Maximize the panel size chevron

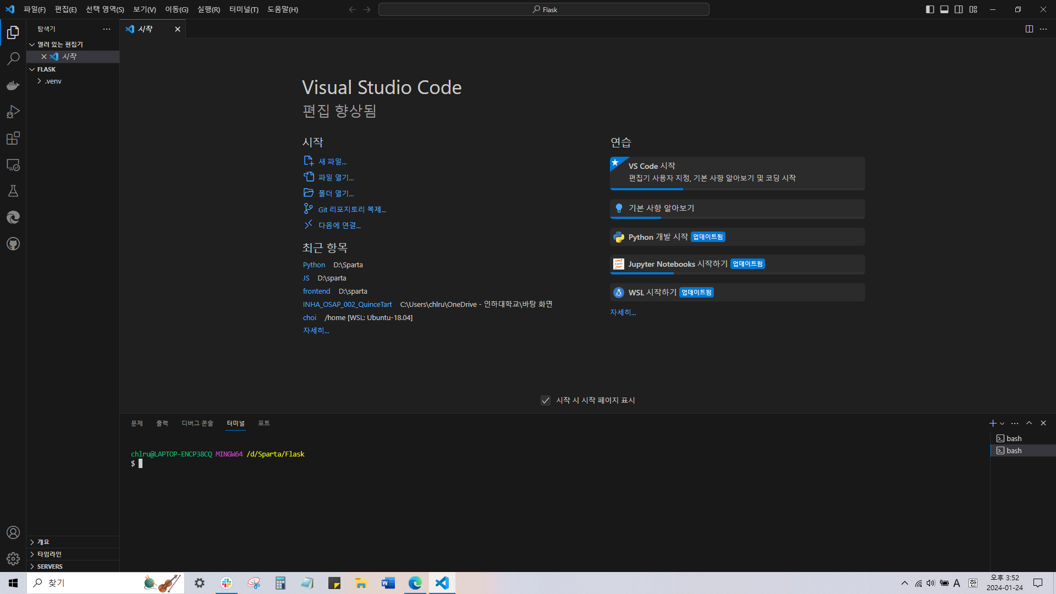tap(1029, 423)
